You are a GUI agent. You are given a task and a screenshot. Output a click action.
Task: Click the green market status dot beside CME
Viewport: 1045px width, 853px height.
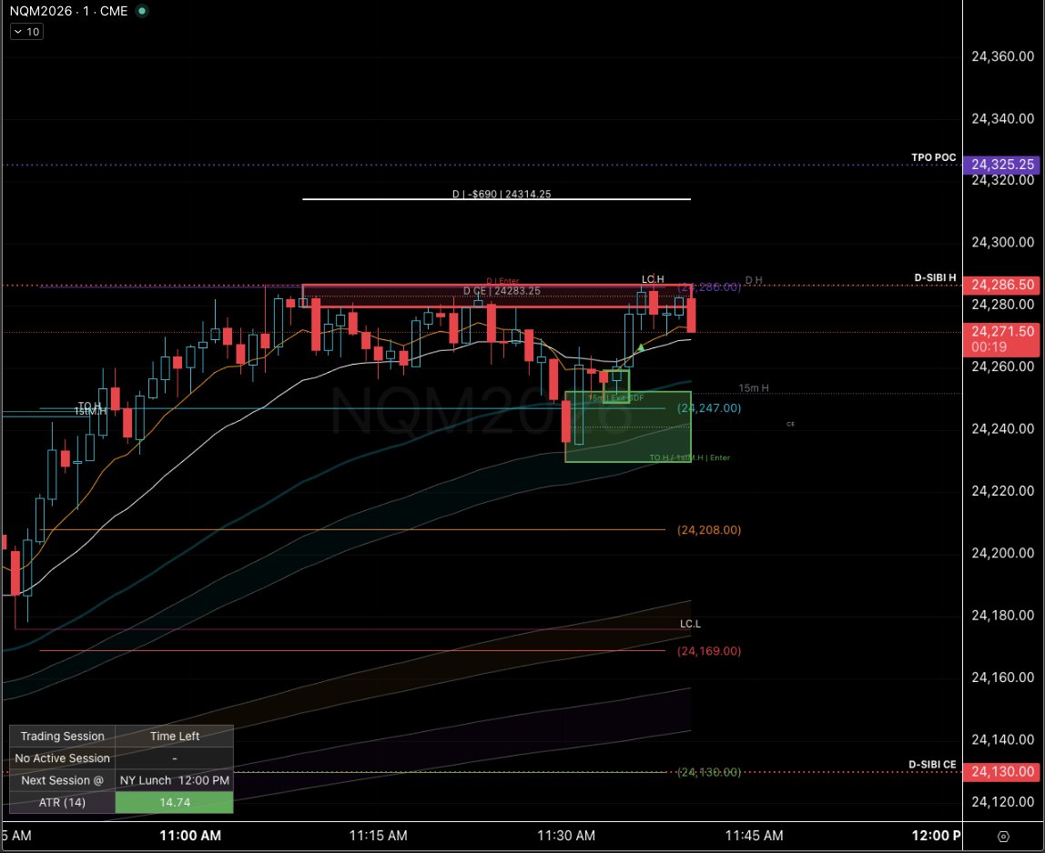click(x=140, y=12)
